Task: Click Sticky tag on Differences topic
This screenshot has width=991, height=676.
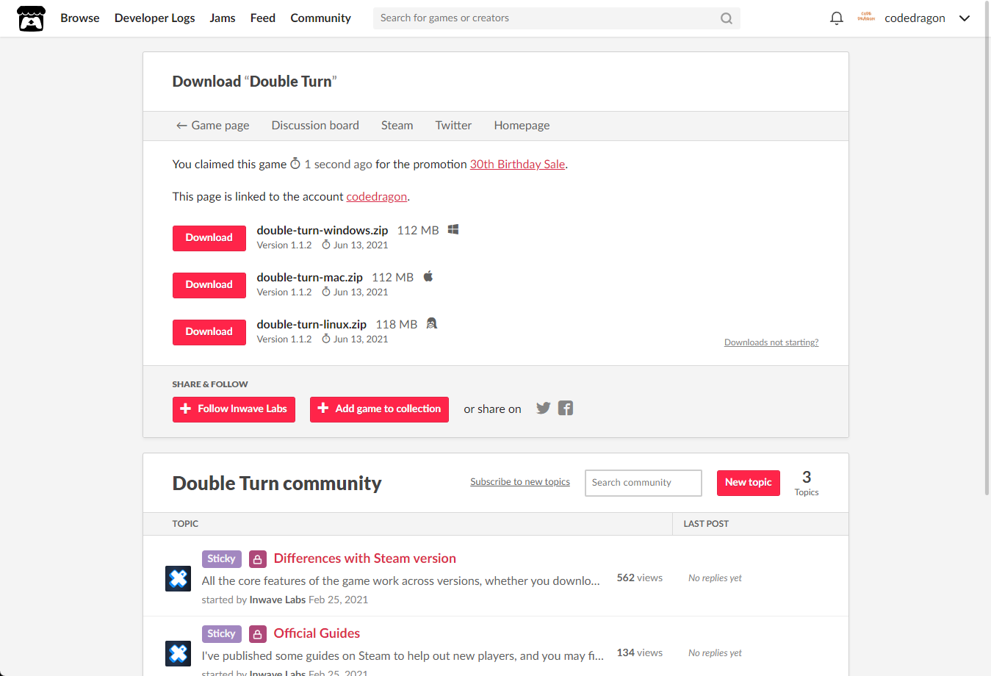Action: point(221,559)
